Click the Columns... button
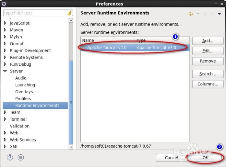Viewport: 226px width, 167px height. [x=208, y=84]
